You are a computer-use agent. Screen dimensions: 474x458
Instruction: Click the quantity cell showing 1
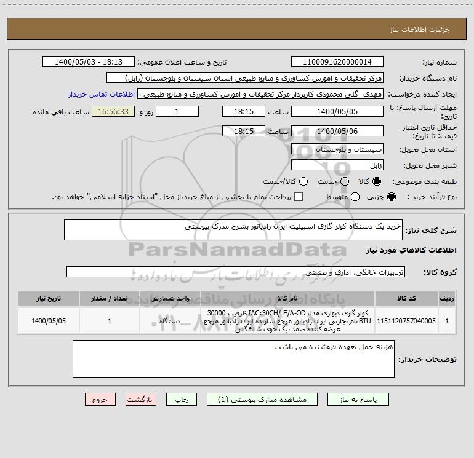110,321
